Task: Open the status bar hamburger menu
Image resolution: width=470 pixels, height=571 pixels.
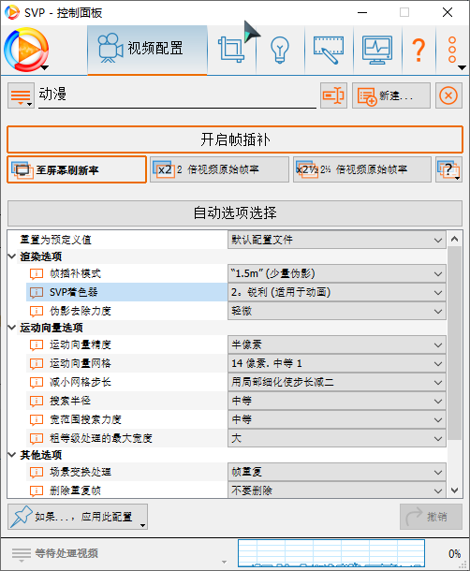Action: pos(22,554)
